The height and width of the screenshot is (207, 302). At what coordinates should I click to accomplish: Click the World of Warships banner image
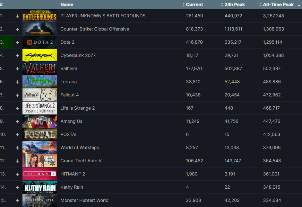pos(39,148)
